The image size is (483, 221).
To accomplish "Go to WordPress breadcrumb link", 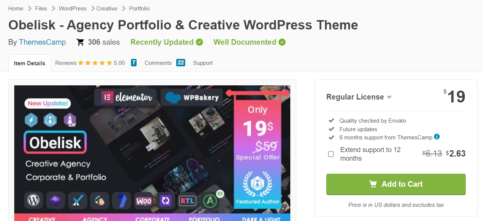I will coord(73,8).
